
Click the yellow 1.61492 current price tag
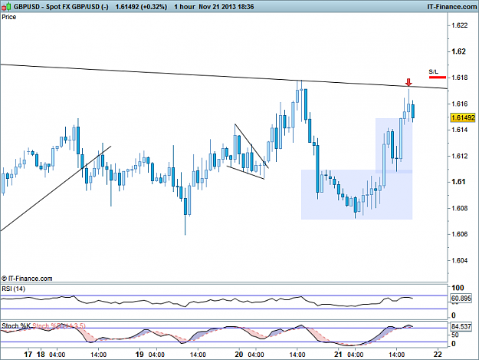[x=463, y=117]
